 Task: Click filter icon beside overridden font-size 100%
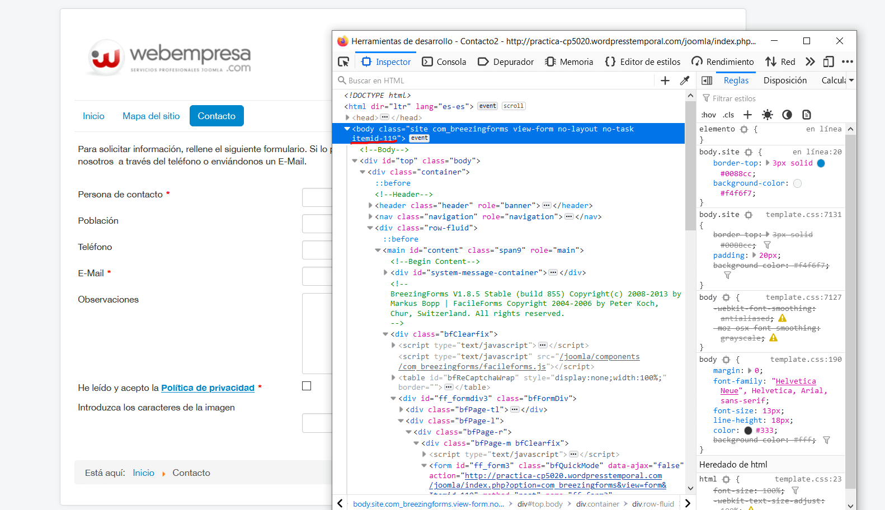(795, 490)
